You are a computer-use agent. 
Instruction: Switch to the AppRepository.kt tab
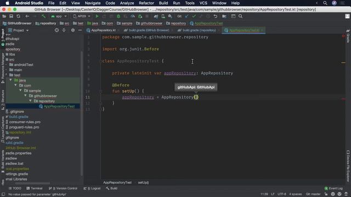[x=101, y=30]
